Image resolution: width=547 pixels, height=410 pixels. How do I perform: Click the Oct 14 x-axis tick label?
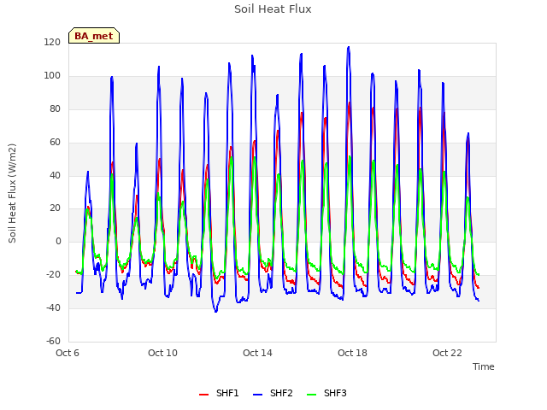click(257, 353)
